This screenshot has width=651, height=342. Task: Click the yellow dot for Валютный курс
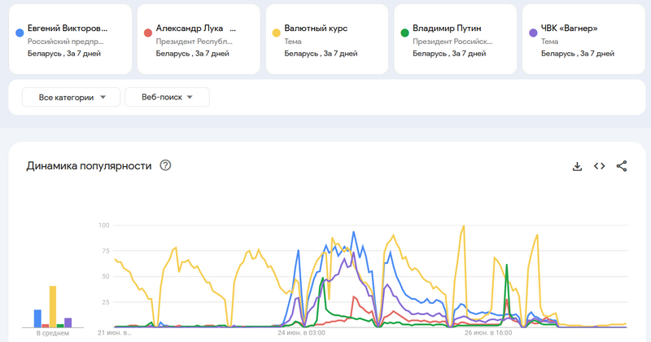(x=275, y=33)
